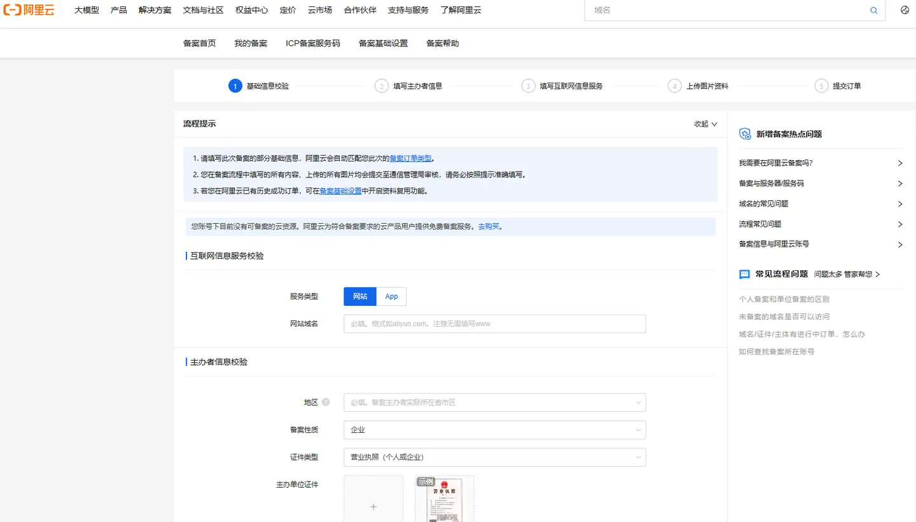Screen dimensions: 916x522
Task: Collapse the 流程提示 panel via 收起
Action: point(705,124)
